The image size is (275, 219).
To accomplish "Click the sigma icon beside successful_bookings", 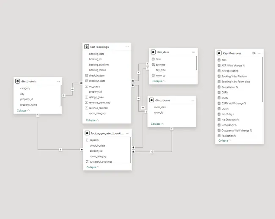I will click(x=87, y=162).
